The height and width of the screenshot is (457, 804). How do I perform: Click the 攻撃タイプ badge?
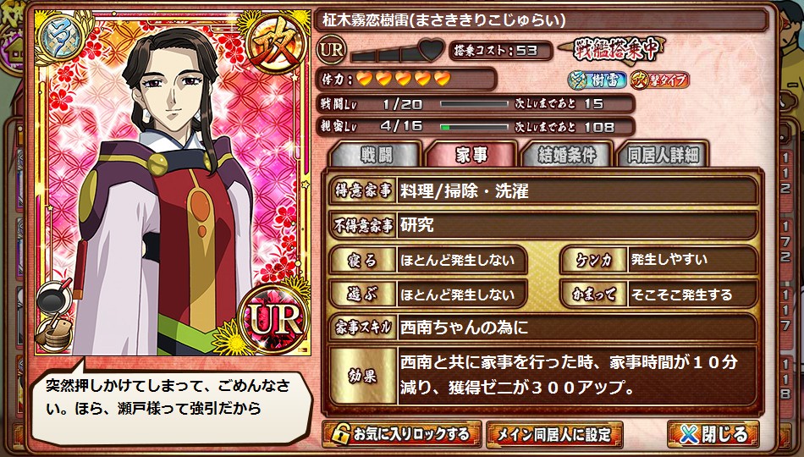point(659,80)
